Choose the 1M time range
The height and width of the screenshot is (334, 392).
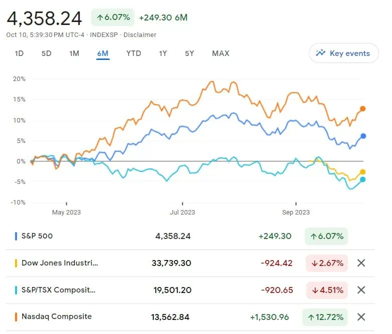(74, 53)
